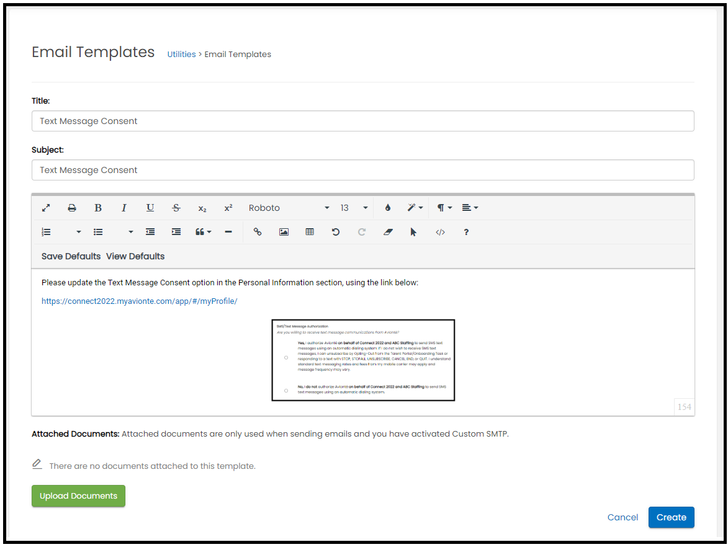
Task: Insert a hyperlink using the link icon
Action: pyautogui.click(x=258, y=231)
